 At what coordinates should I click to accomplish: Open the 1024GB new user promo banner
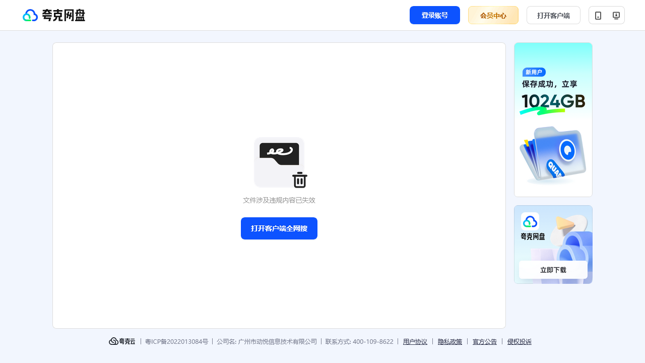(553, 119)
